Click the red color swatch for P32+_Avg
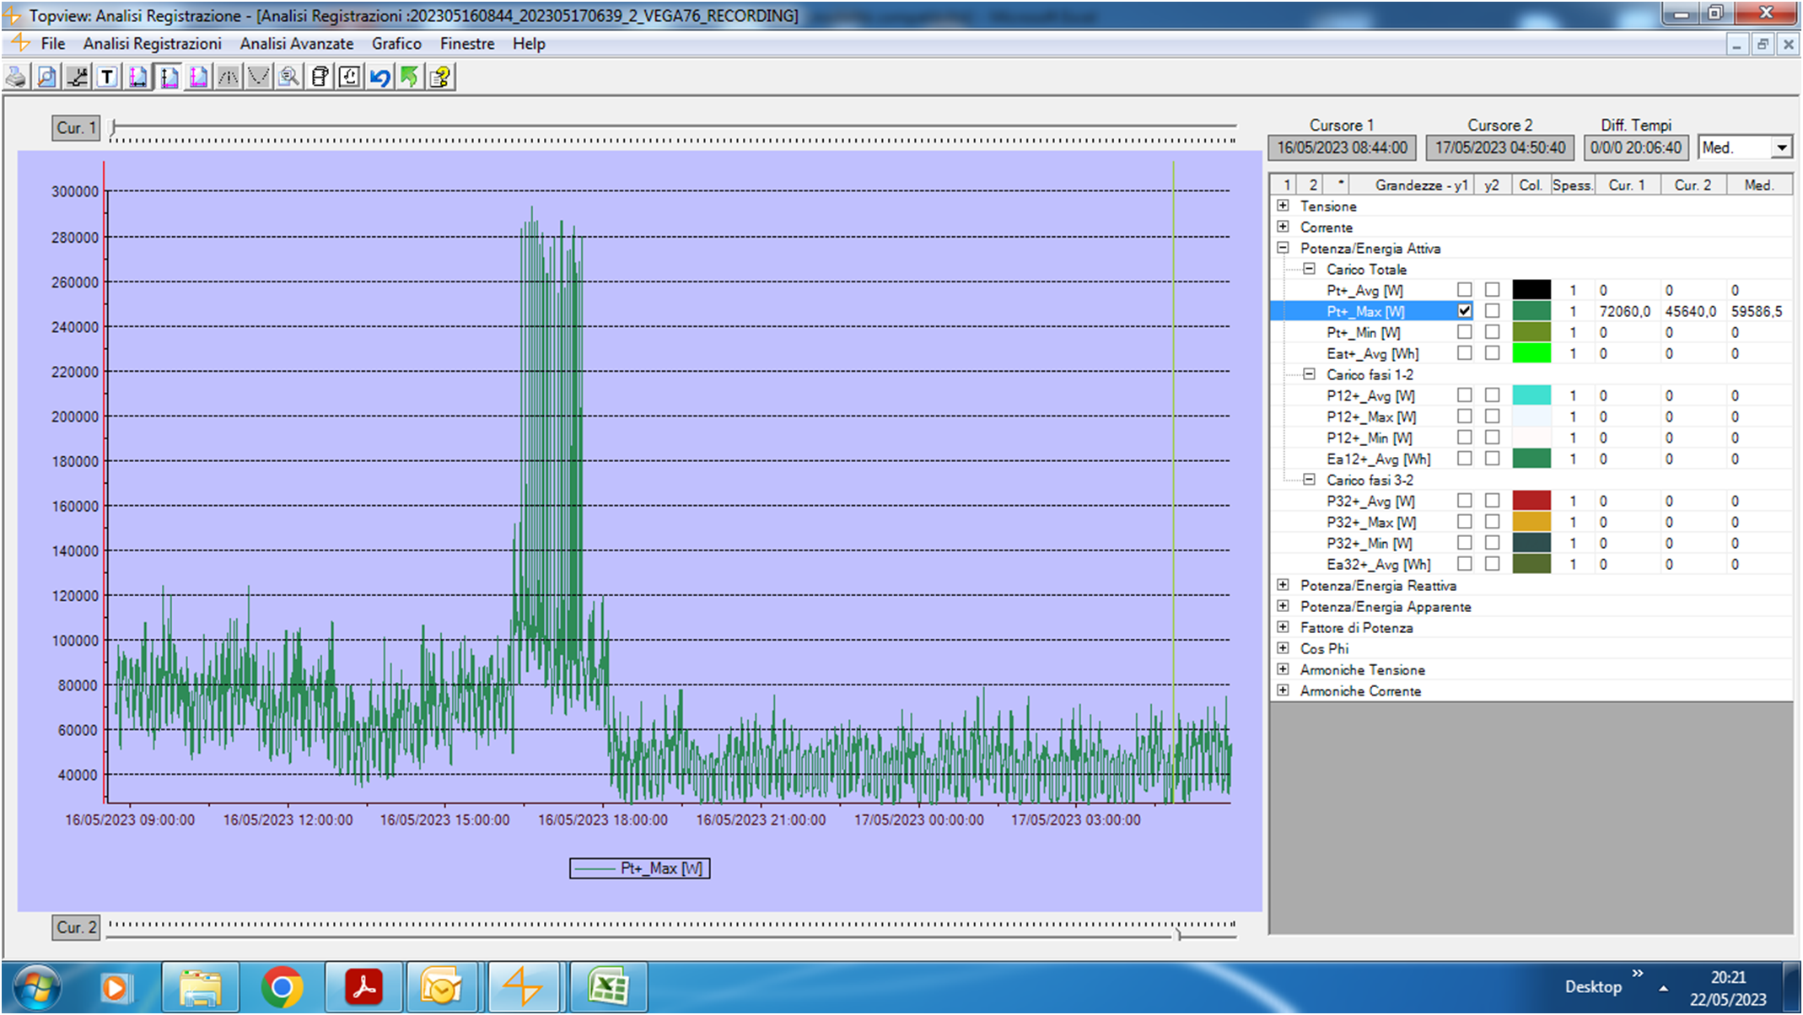Viewport: 1803px width, 1015px height. tap(1531, 501)
